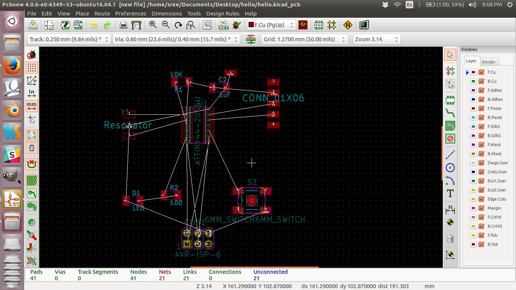Screen dimensions: 516x290
Task: Click the volume indicator in top panel
Action: pos(472,5)
